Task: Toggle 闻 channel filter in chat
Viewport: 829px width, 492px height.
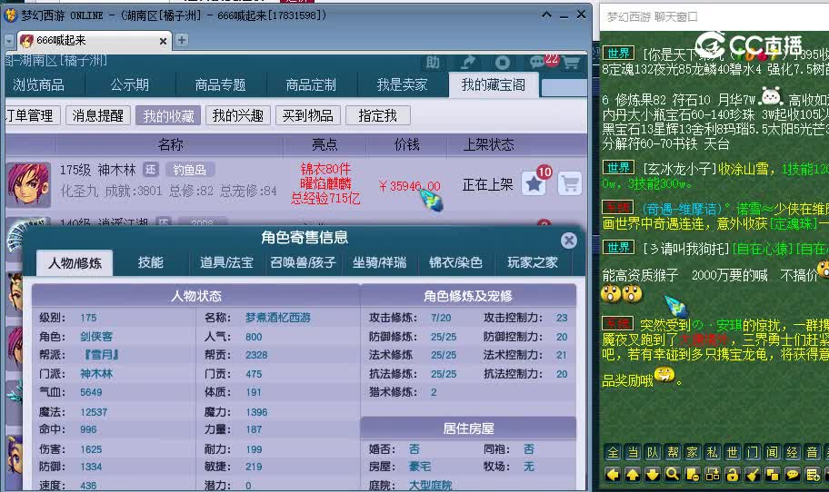Action: click(x=773, y=452)
